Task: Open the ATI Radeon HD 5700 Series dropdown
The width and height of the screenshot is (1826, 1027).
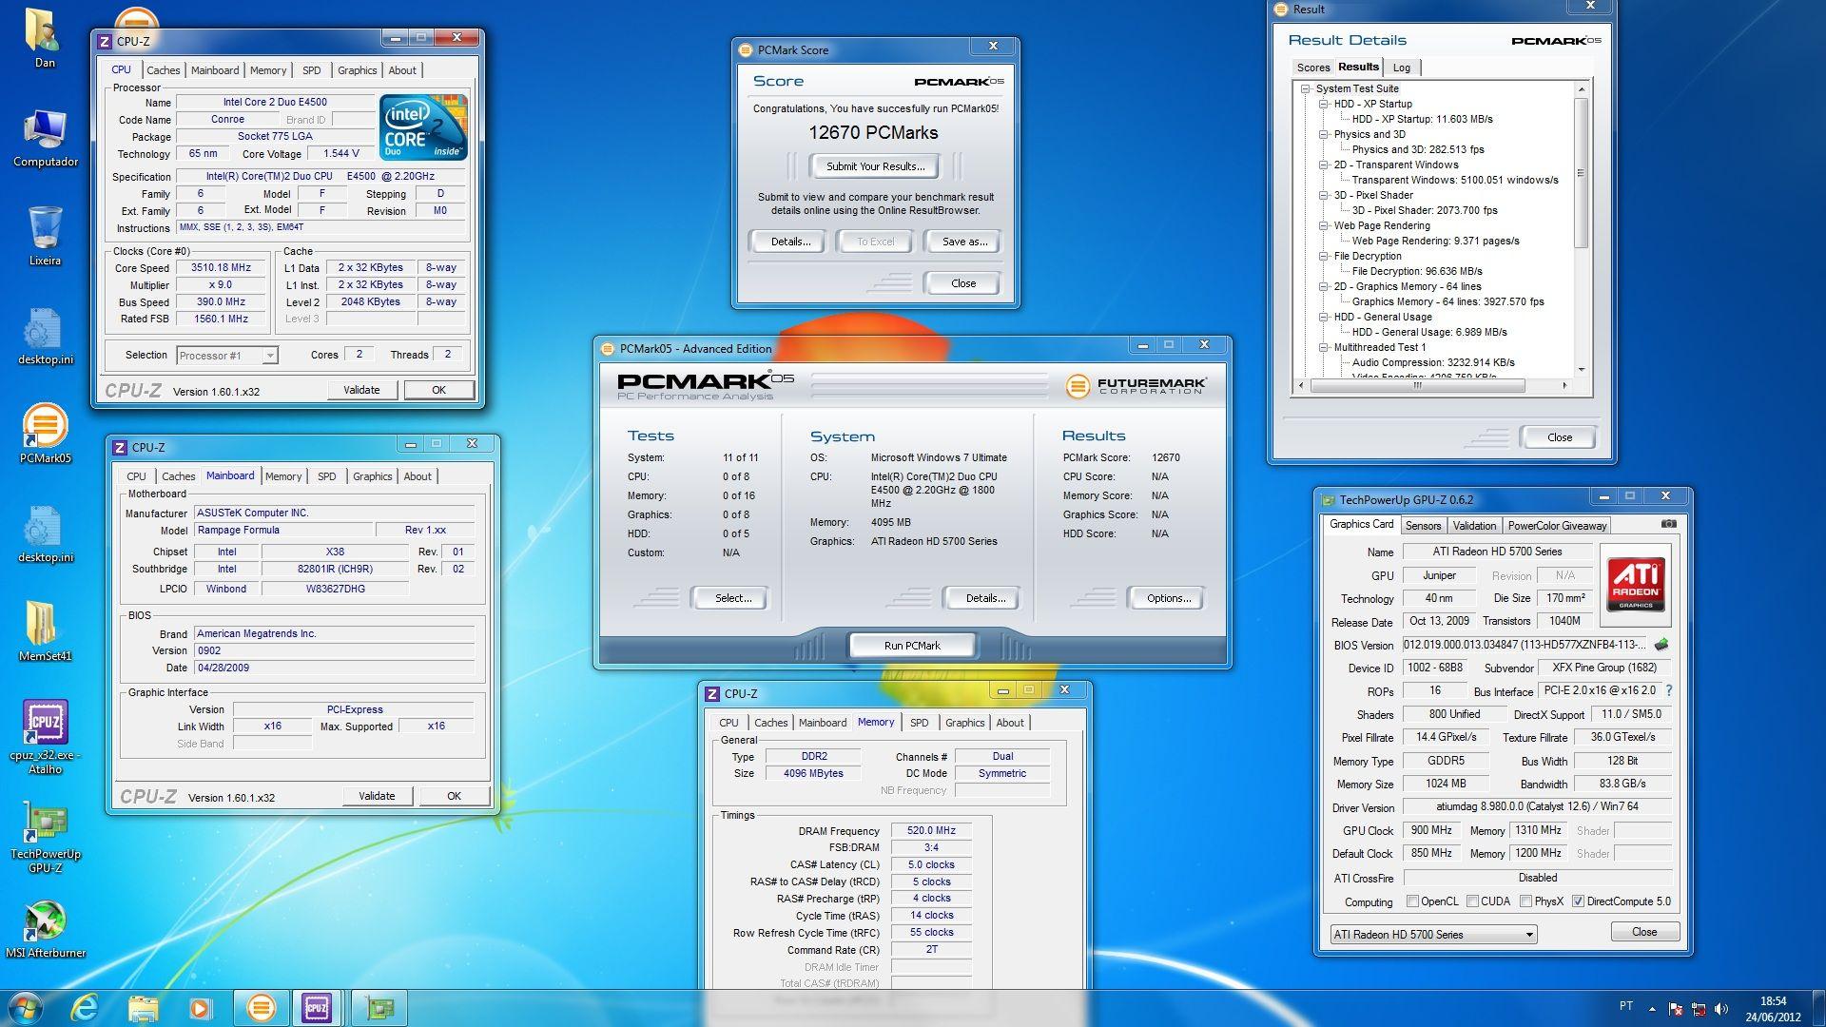Action: point(1433,935)
